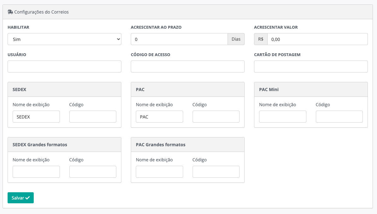Click the PAC Mini card header
377x214 pixels.
coord(311,90)
